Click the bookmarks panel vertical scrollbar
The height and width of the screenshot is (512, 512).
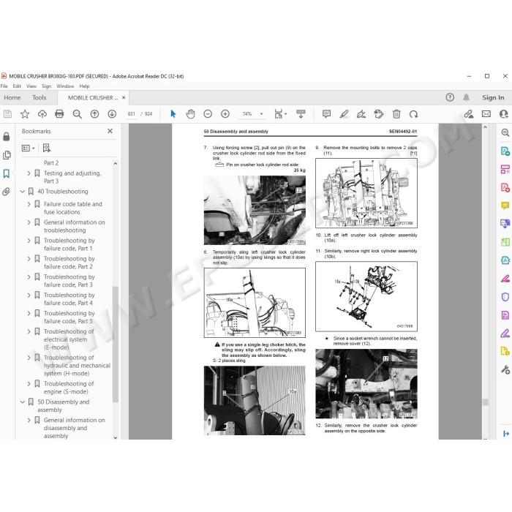point(116,345)
